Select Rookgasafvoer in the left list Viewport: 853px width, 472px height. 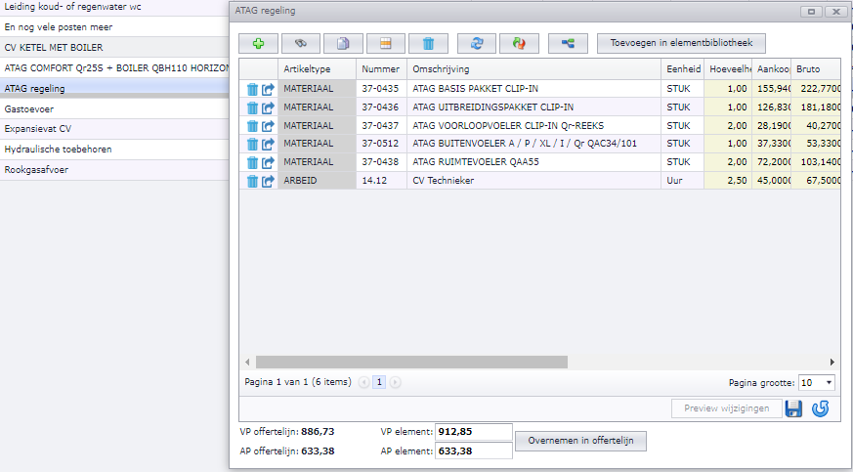pyautogui.click(x=114, y=170)
